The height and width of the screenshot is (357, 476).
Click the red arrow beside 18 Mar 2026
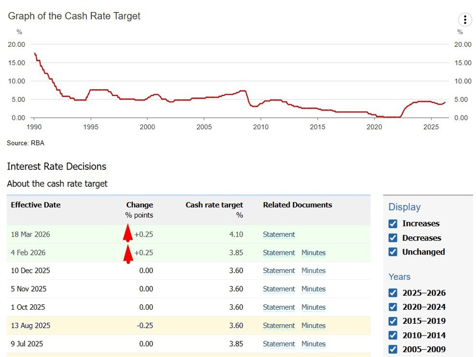pyautogui.click(x=128, y=233)
